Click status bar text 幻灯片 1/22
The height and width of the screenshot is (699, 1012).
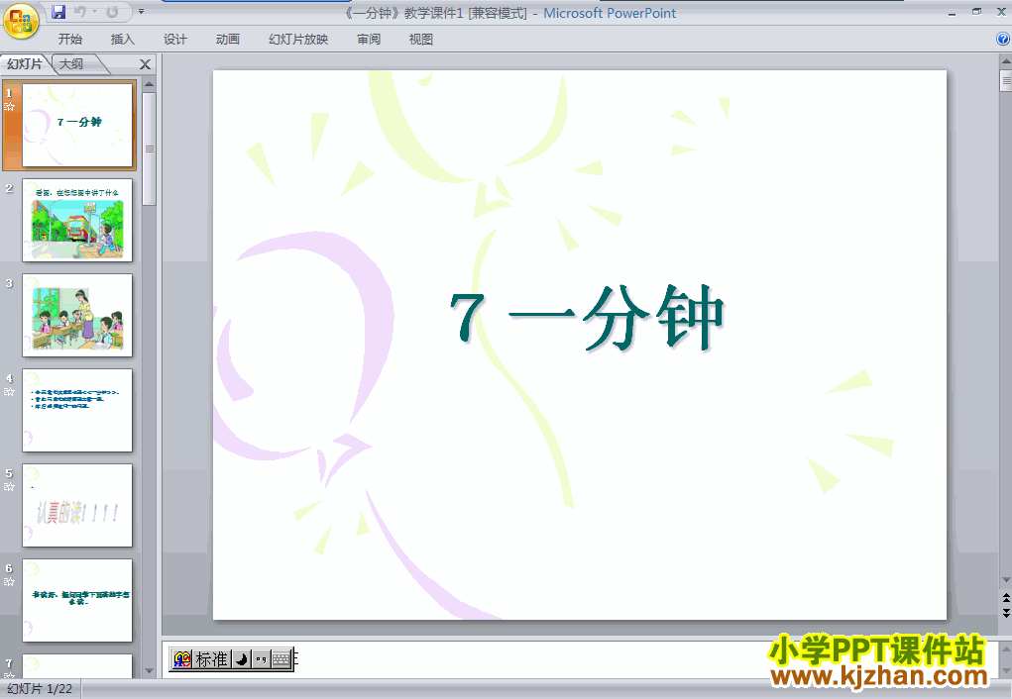pyautogui.click(x=40, y=689)
